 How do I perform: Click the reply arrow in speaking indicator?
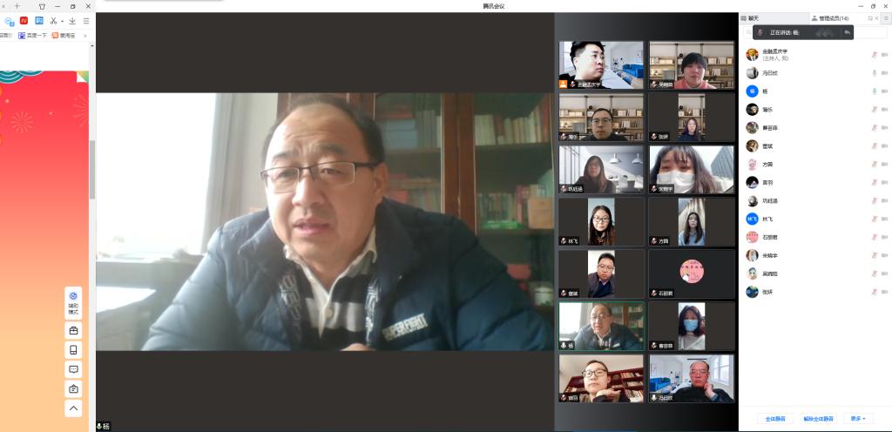[847, 32]
